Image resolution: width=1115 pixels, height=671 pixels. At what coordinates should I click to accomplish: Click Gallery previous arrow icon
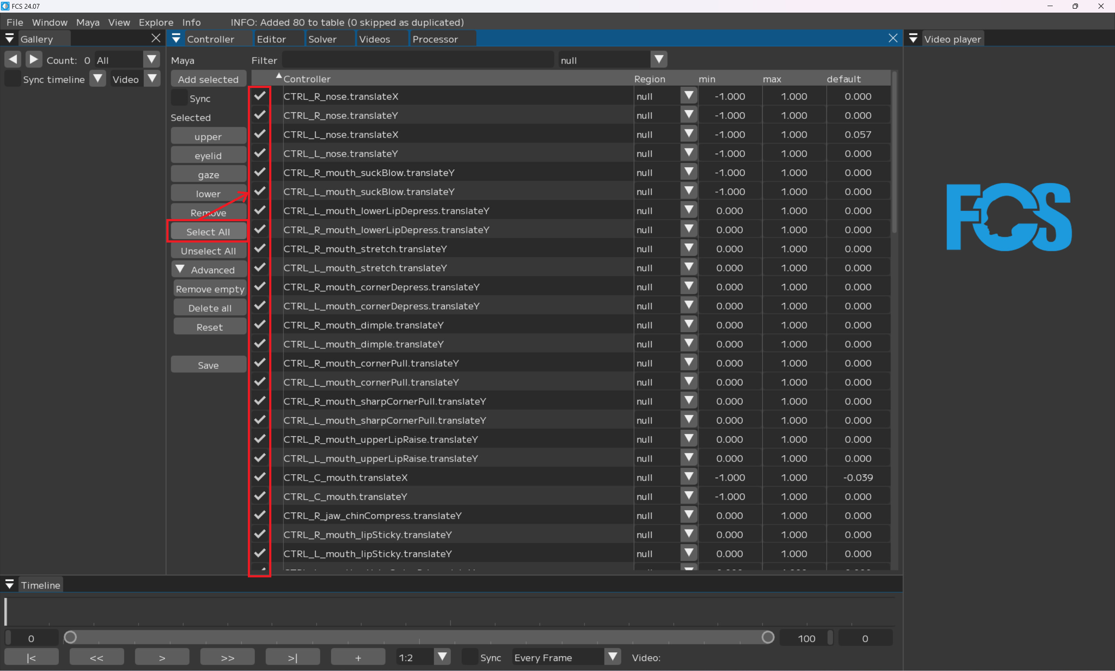pyautogui.click(x=13, y=59)
